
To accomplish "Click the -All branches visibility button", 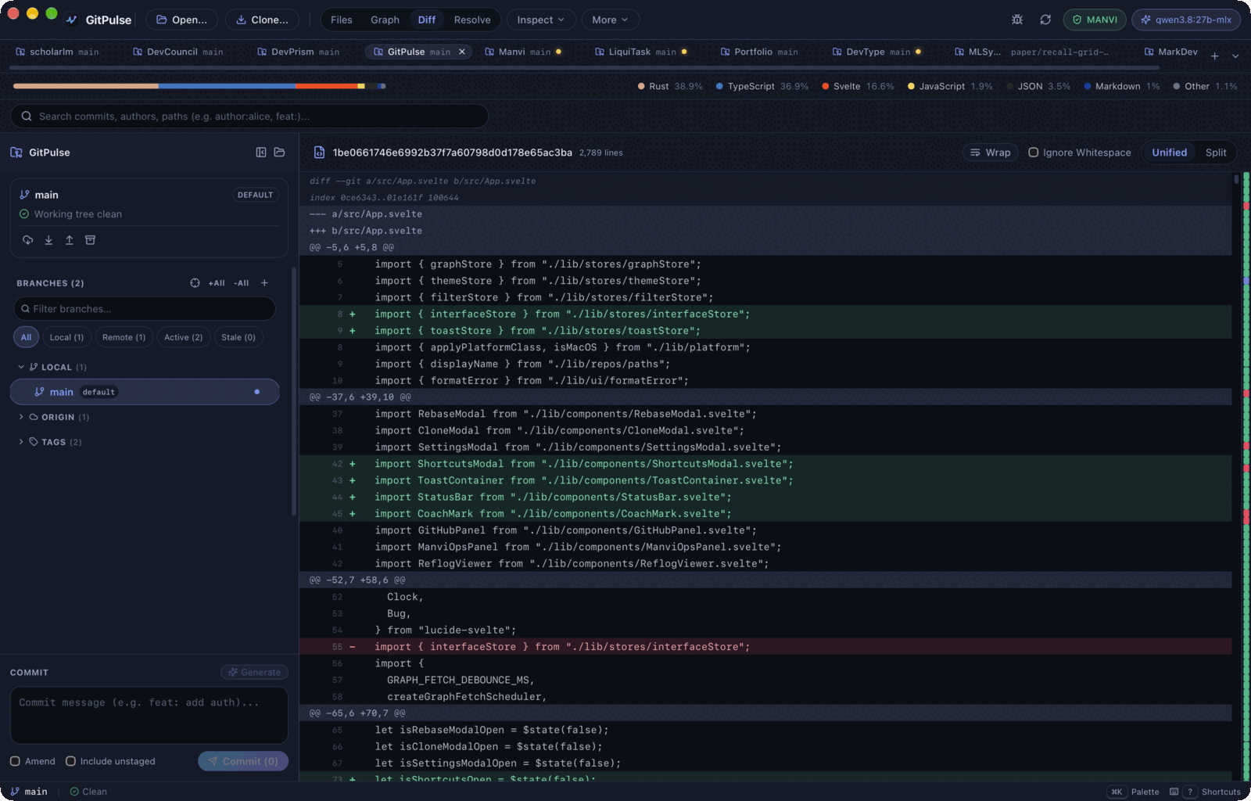I will [x=242, y=283].
